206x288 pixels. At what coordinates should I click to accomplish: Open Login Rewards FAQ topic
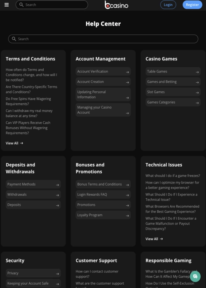[103, 195]
